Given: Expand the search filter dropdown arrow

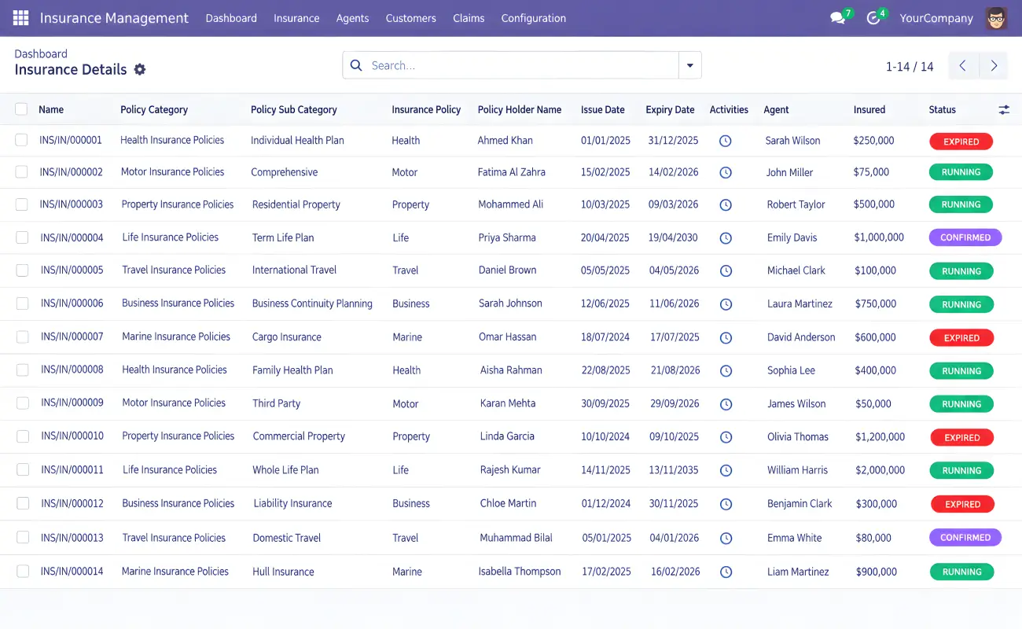Looking at the screenshot, I should click(x=689, y=65).
